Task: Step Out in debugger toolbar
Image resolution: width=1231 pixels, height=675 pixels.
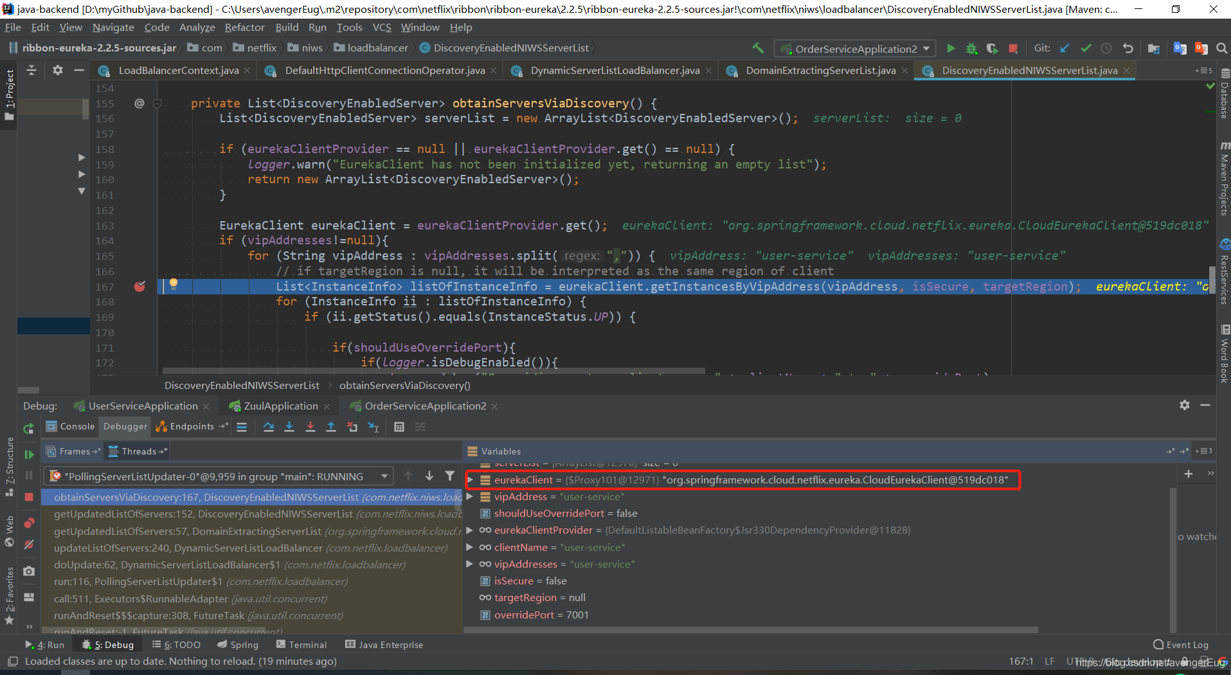Action: pyautogui.click(x=331, y=427)
